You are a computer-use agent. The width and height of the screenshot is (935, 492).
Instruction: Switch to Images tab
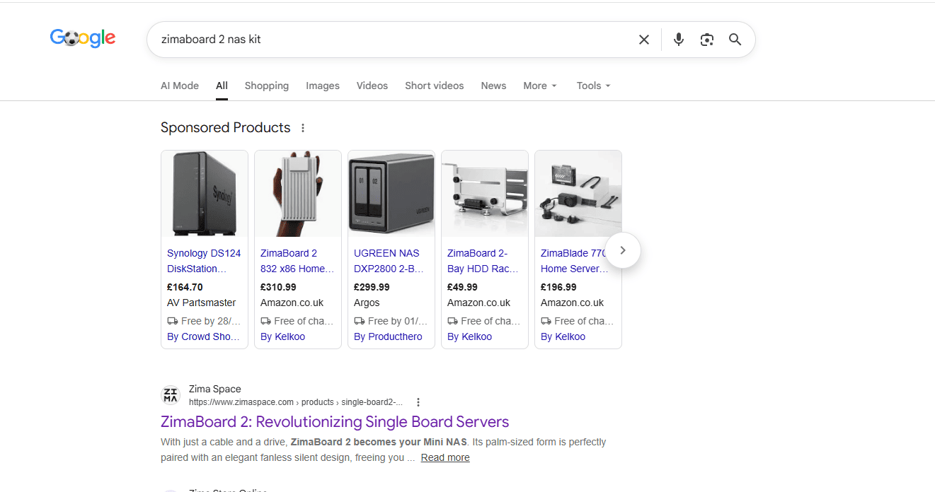click(x=323, y=86)
